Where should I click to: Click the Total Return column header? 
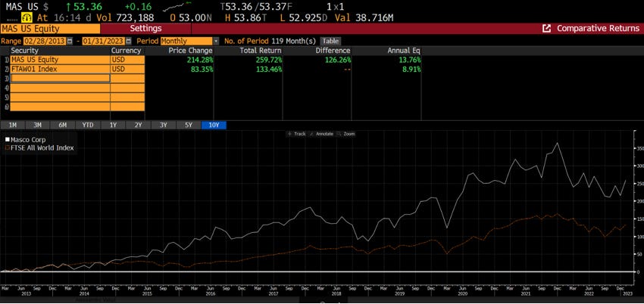coord(261,51)
